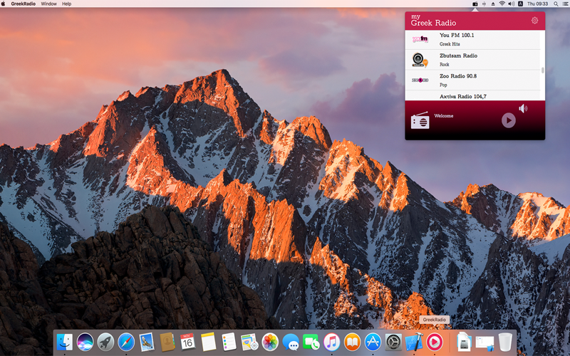Click the scrollbar in the station list

543,70
